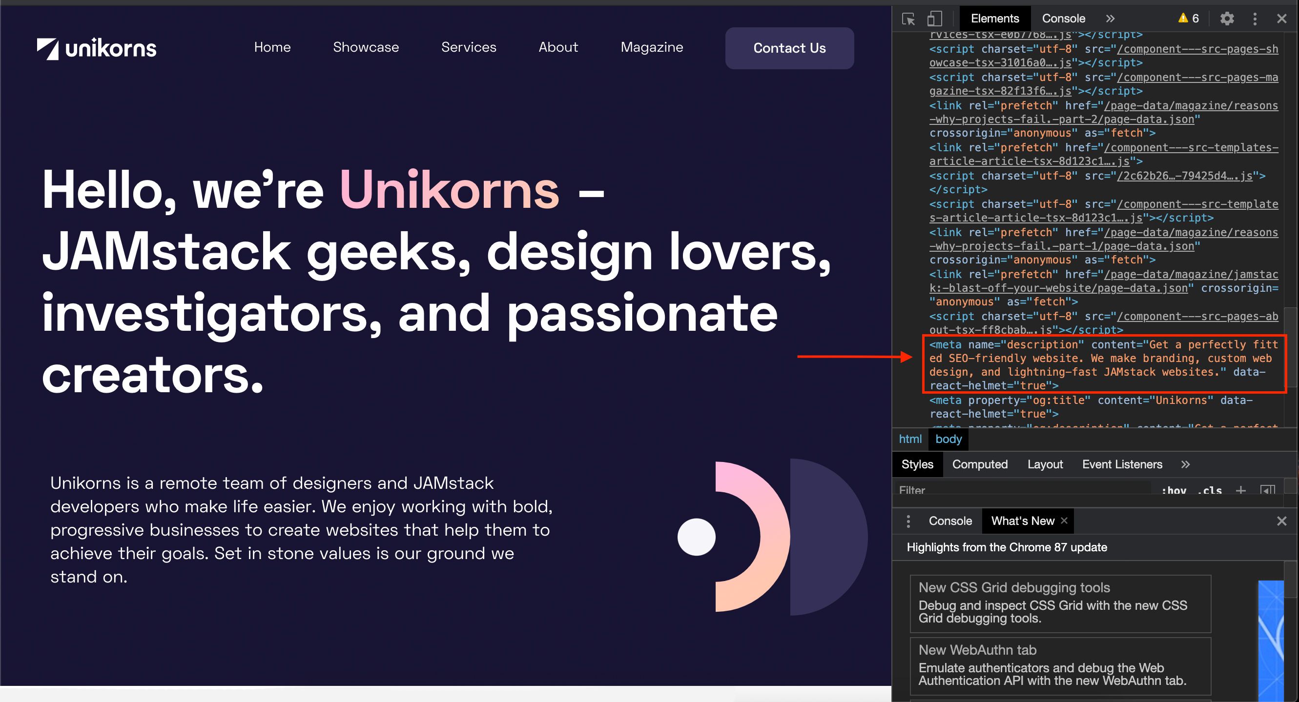The width and height of the screenshot is (1299, 702).
Task: Close the DevTools panel
Action: 1281,19
